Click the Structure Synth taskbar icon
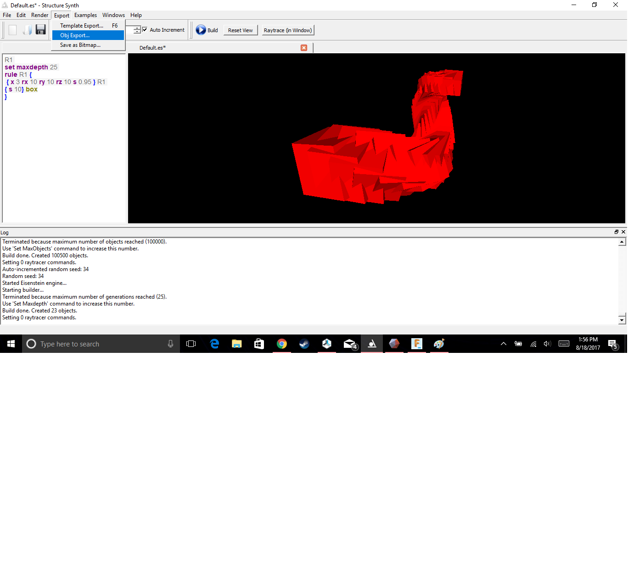The height and width of the screenshot is (567, 628). 372,344
